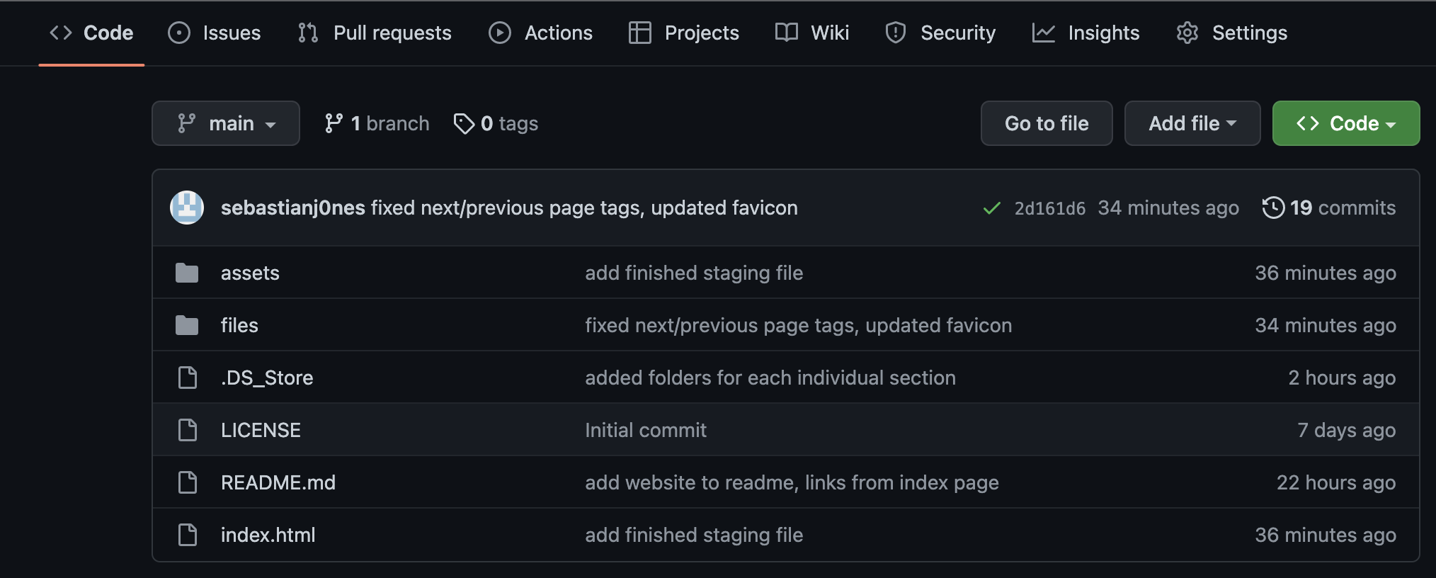Image resolution: width=1436 pixels, height=578 pixels.
Task: Click '2 hours ago' timestamp for .DS_Store
Action: pos(1342,378)
